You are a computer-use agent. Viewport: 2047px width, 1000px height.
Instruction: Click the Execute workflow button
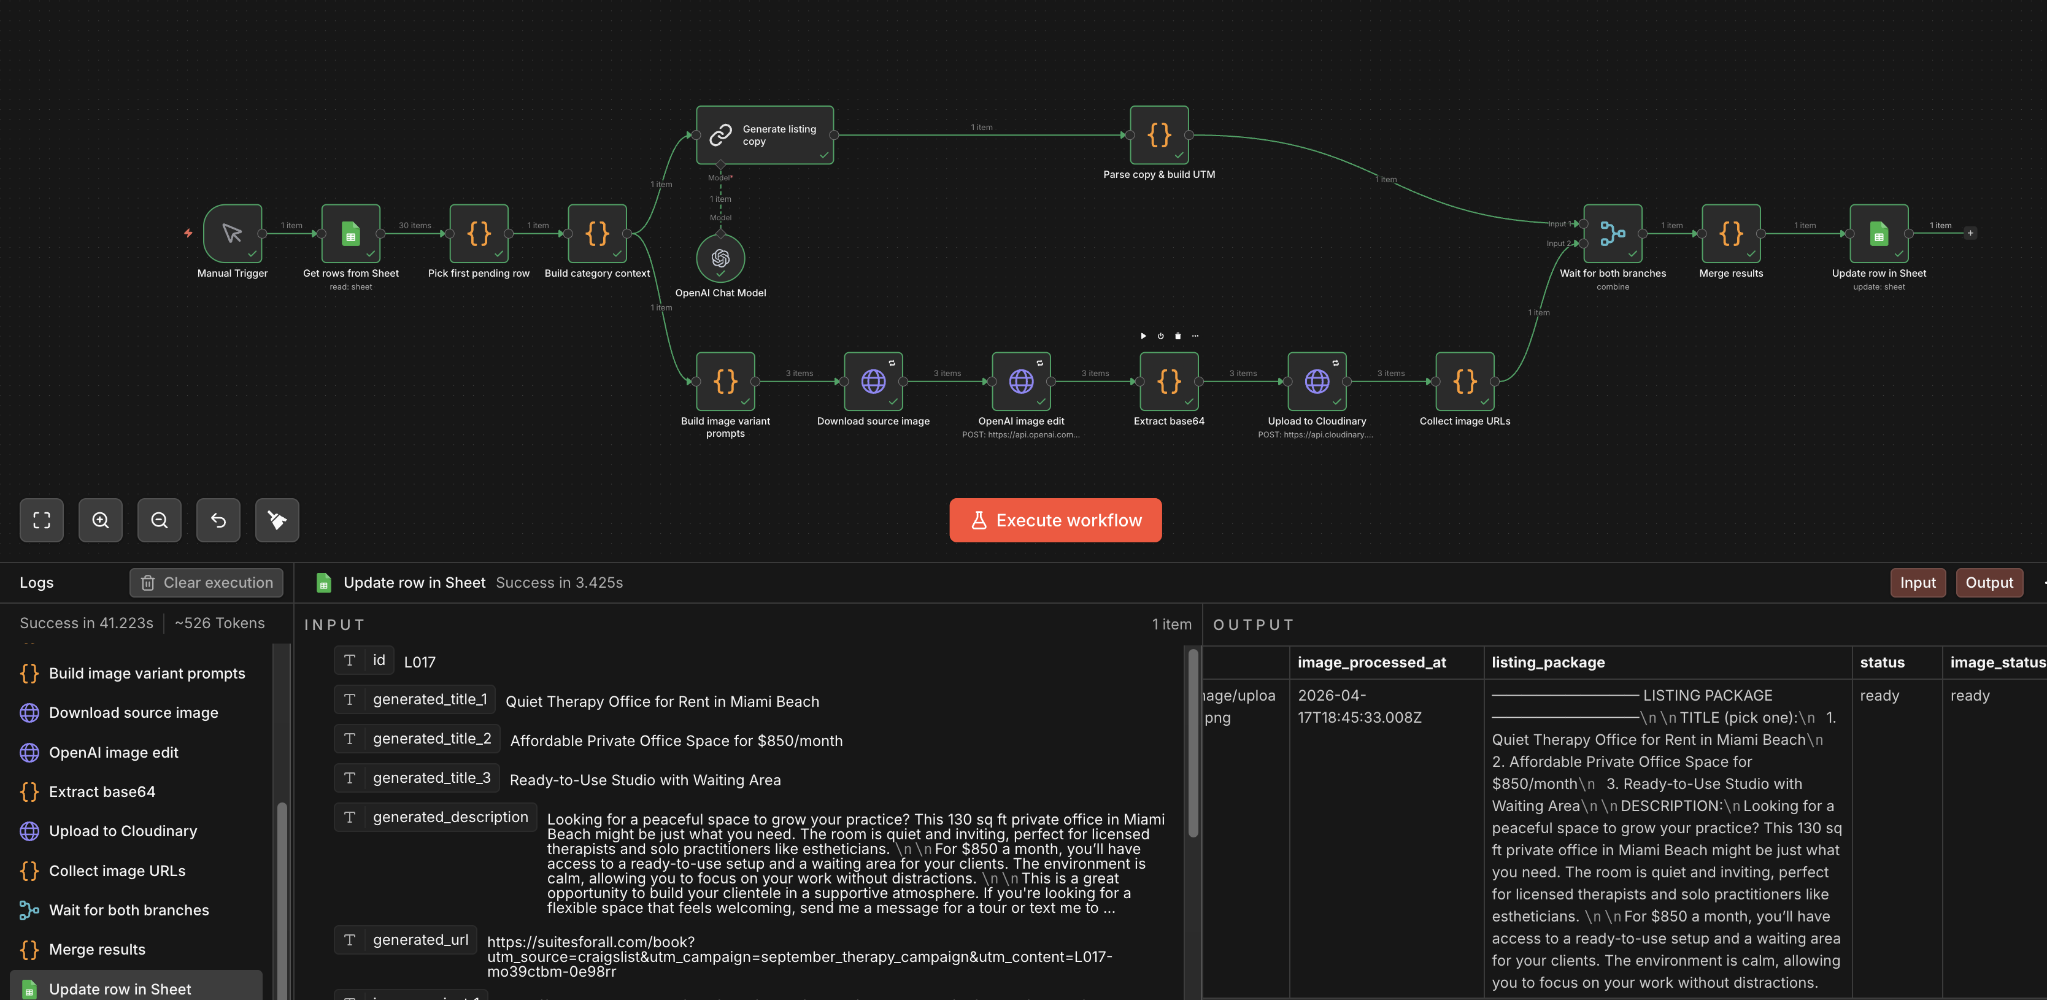tap(1055, 520)
